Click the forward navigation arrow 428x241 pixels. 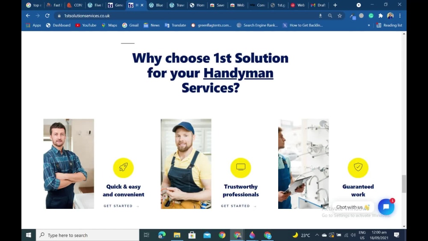pos(37,16)
